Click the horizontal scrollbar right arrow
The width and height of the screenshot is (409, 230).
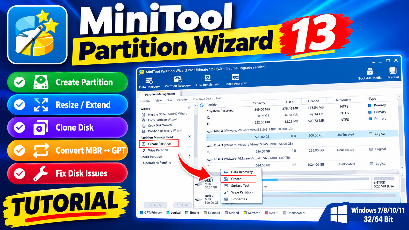pos(398,171)
